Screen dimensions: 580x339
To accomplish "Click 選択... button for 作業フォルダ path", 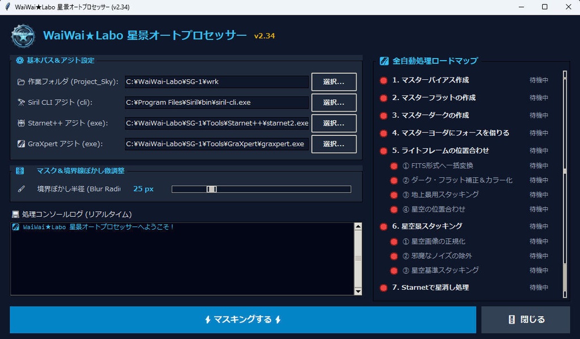I will (334, 81).
